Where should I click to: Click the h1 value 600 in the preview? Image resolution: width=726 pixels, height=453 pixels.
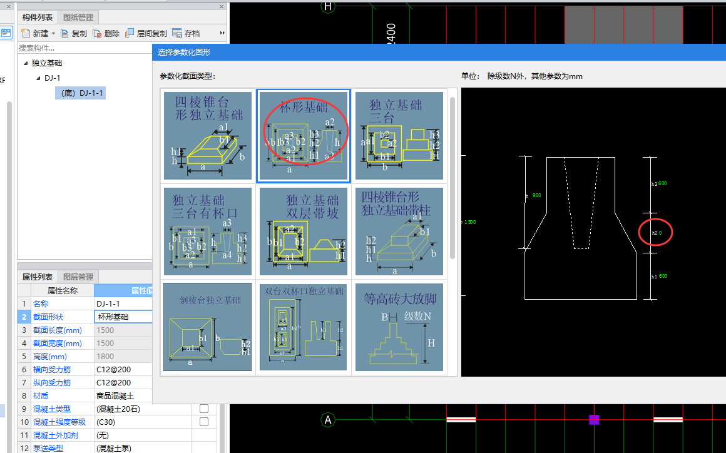click(663, 276)
